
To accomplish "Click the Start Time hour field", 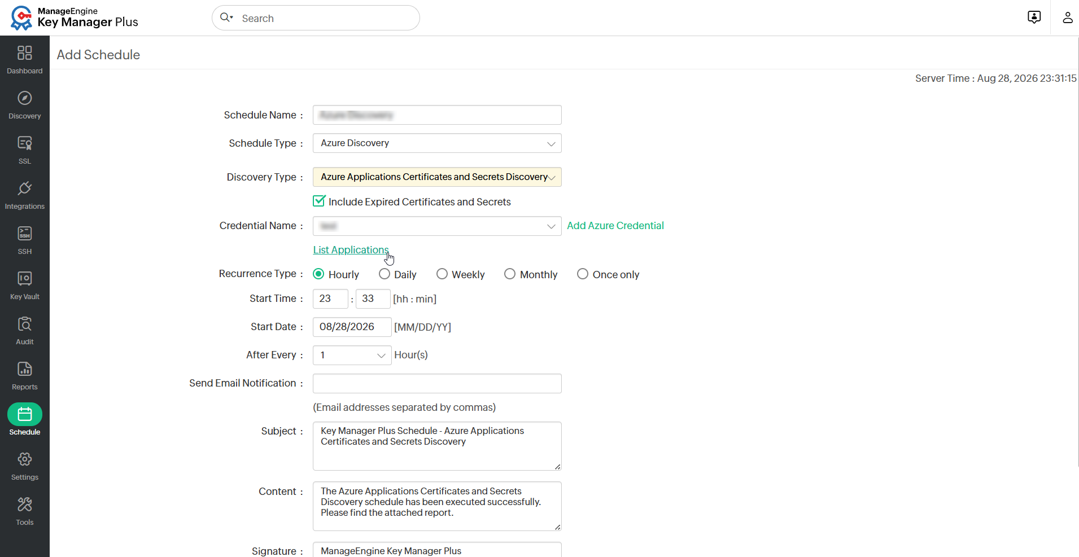I will coord(330,299).
